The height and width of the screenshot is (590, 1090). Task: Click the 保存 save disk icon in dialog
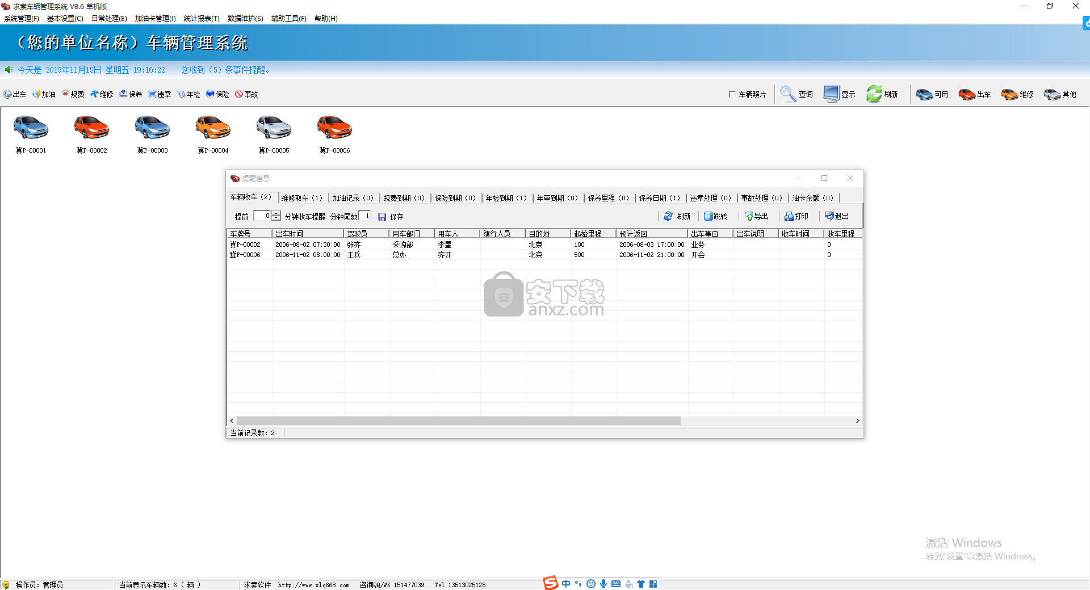pos(382,217)
